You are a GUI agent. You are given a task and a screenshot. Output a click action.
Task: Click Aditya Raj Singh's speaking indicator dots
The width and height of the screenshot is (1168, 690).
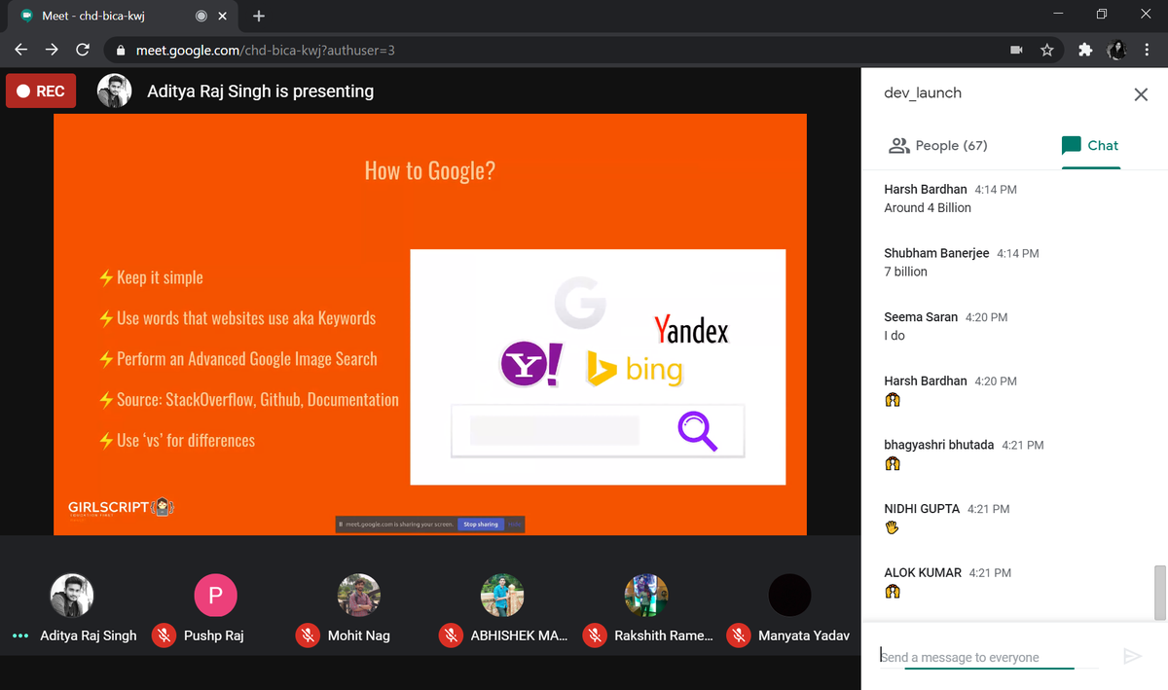19,636
